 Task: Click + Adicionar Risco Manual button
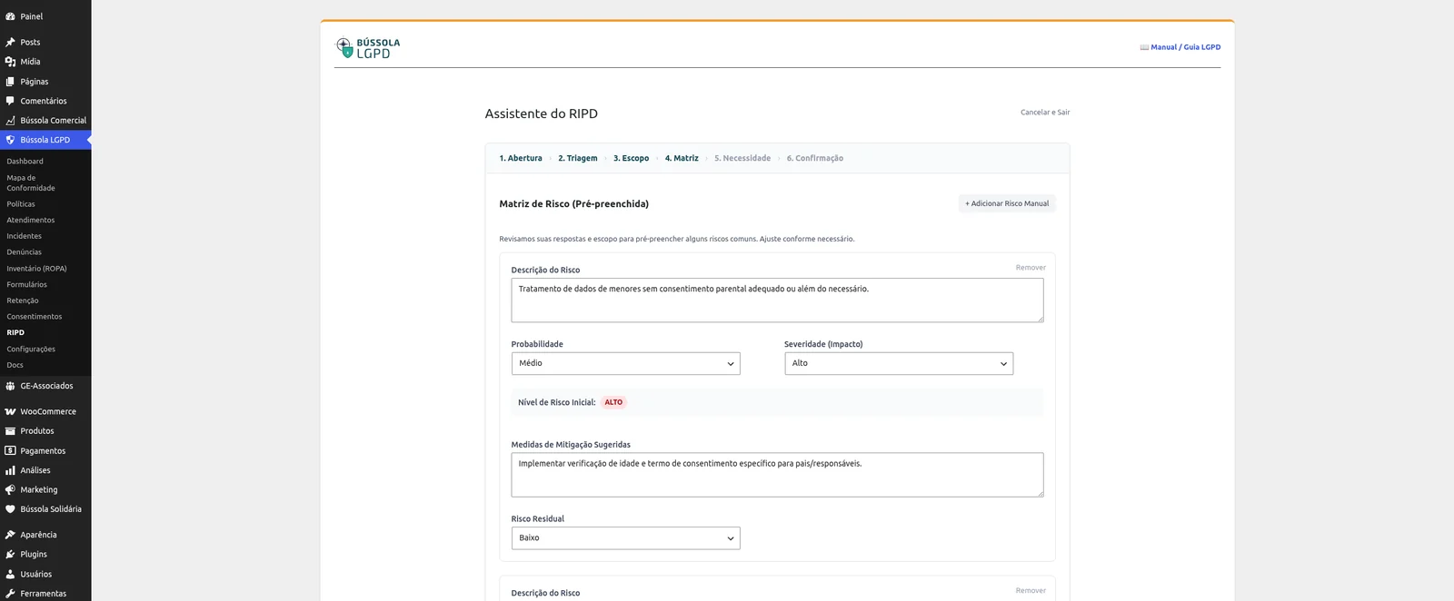pyautogui.click(x=1007, y=203)
